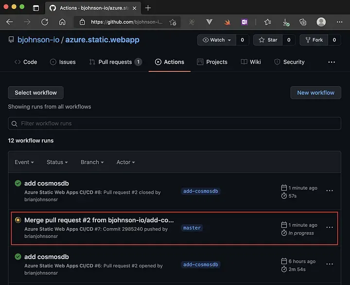The image size is (350, 285).
Task: Open browser settings and more menu
Action: (339, 22)
